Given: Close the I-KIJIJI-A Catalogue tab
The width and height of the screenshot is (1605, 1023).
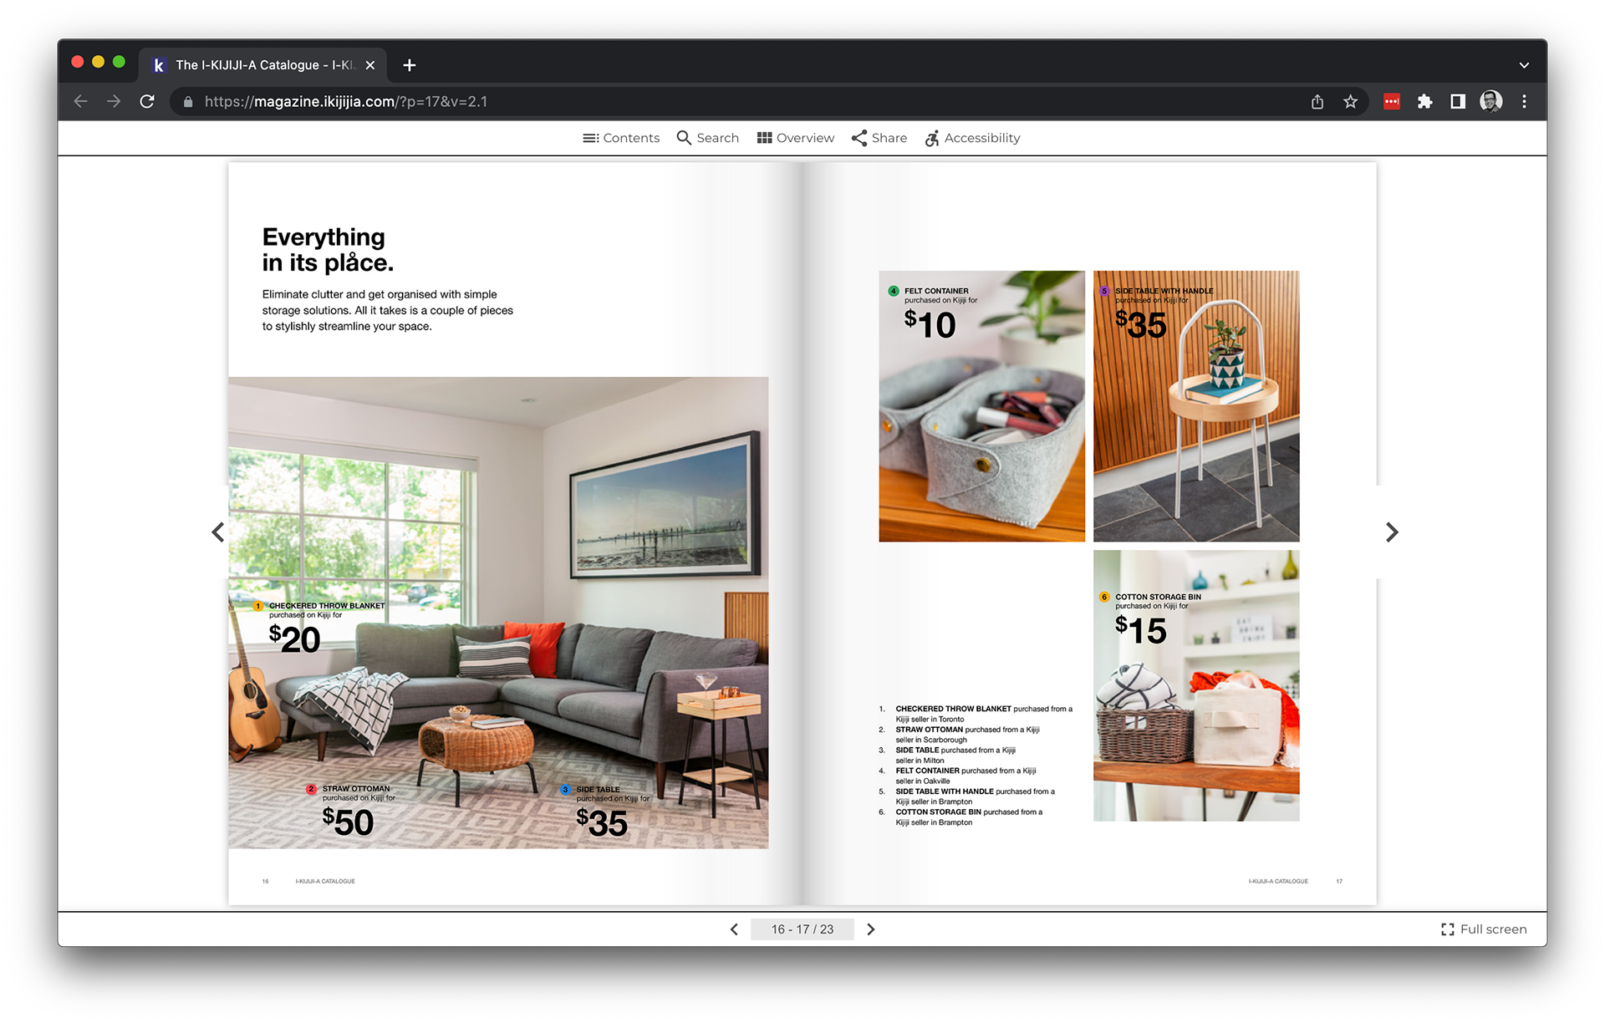Looking at the screenshot, I should coord(370,65).
